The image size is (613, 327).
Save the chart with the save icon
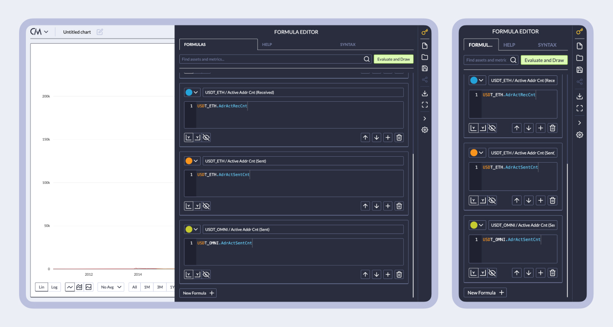coord(425,68)
